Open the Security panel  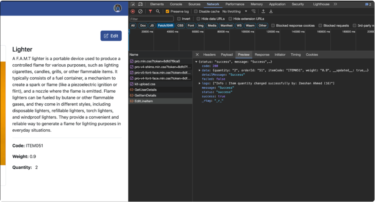point(298,4)
